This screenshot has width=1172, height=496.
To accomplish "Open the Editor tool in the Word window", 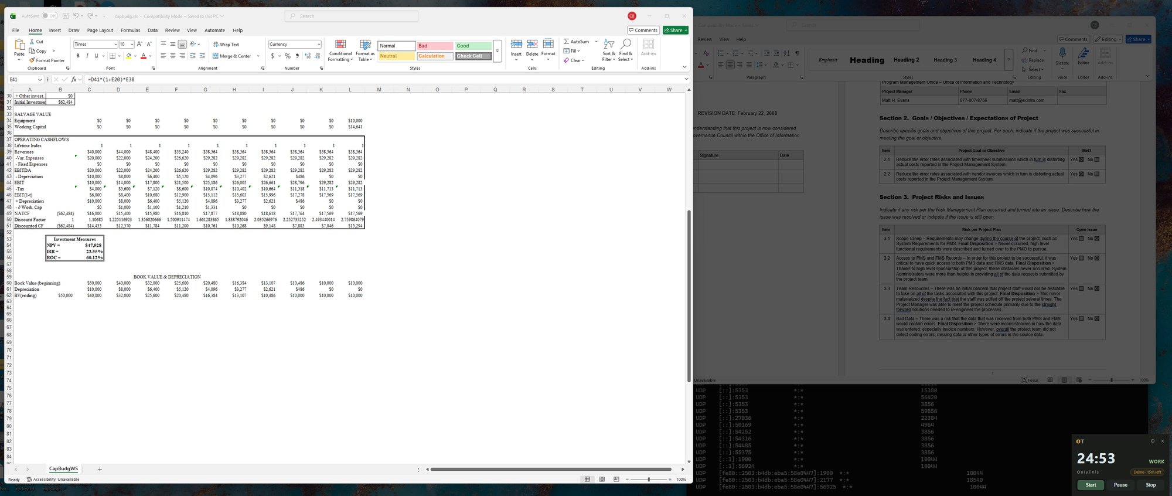I will point(1084,56).
